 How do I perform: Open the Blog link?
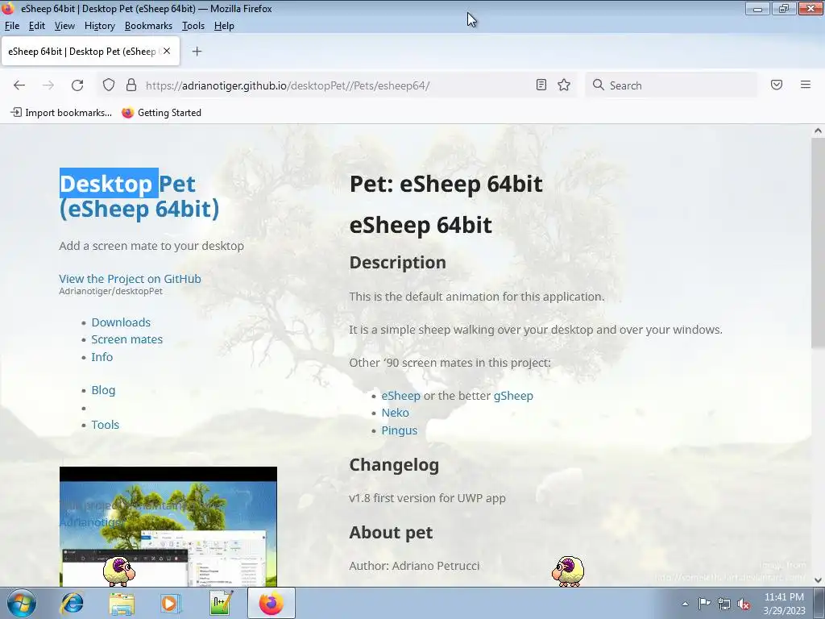pos(103,390)
